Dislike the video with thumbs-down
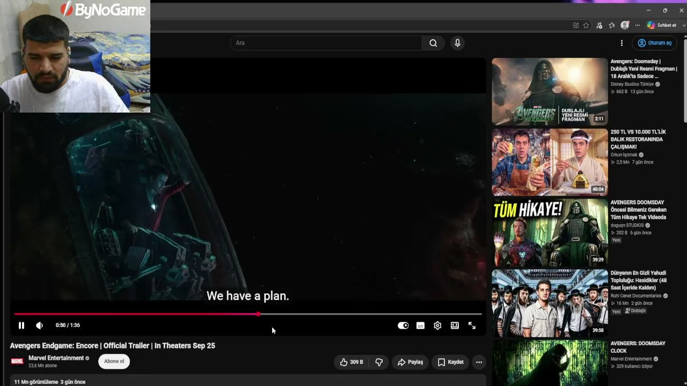Screen dimensions: 687x386 pos(379,362)
